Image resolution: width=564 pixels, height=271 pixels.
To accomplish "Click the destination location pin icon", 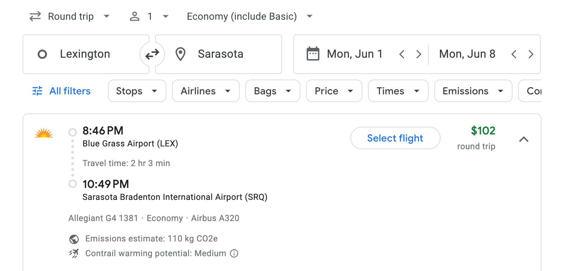I will (x=180, y=54).
